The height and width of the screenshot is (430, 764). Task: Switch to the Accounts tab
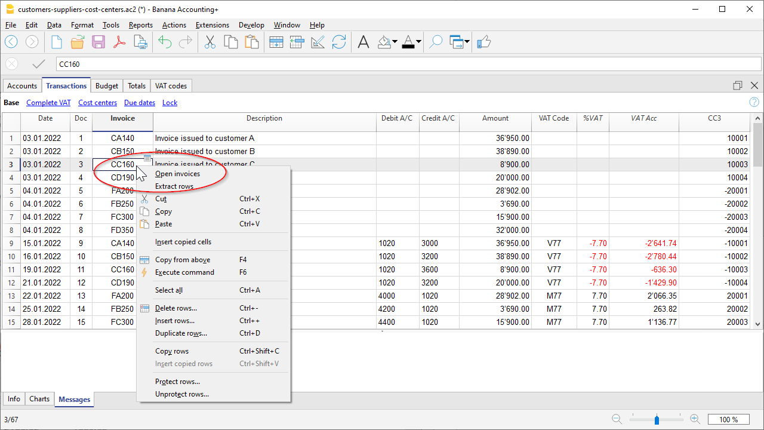22,86
